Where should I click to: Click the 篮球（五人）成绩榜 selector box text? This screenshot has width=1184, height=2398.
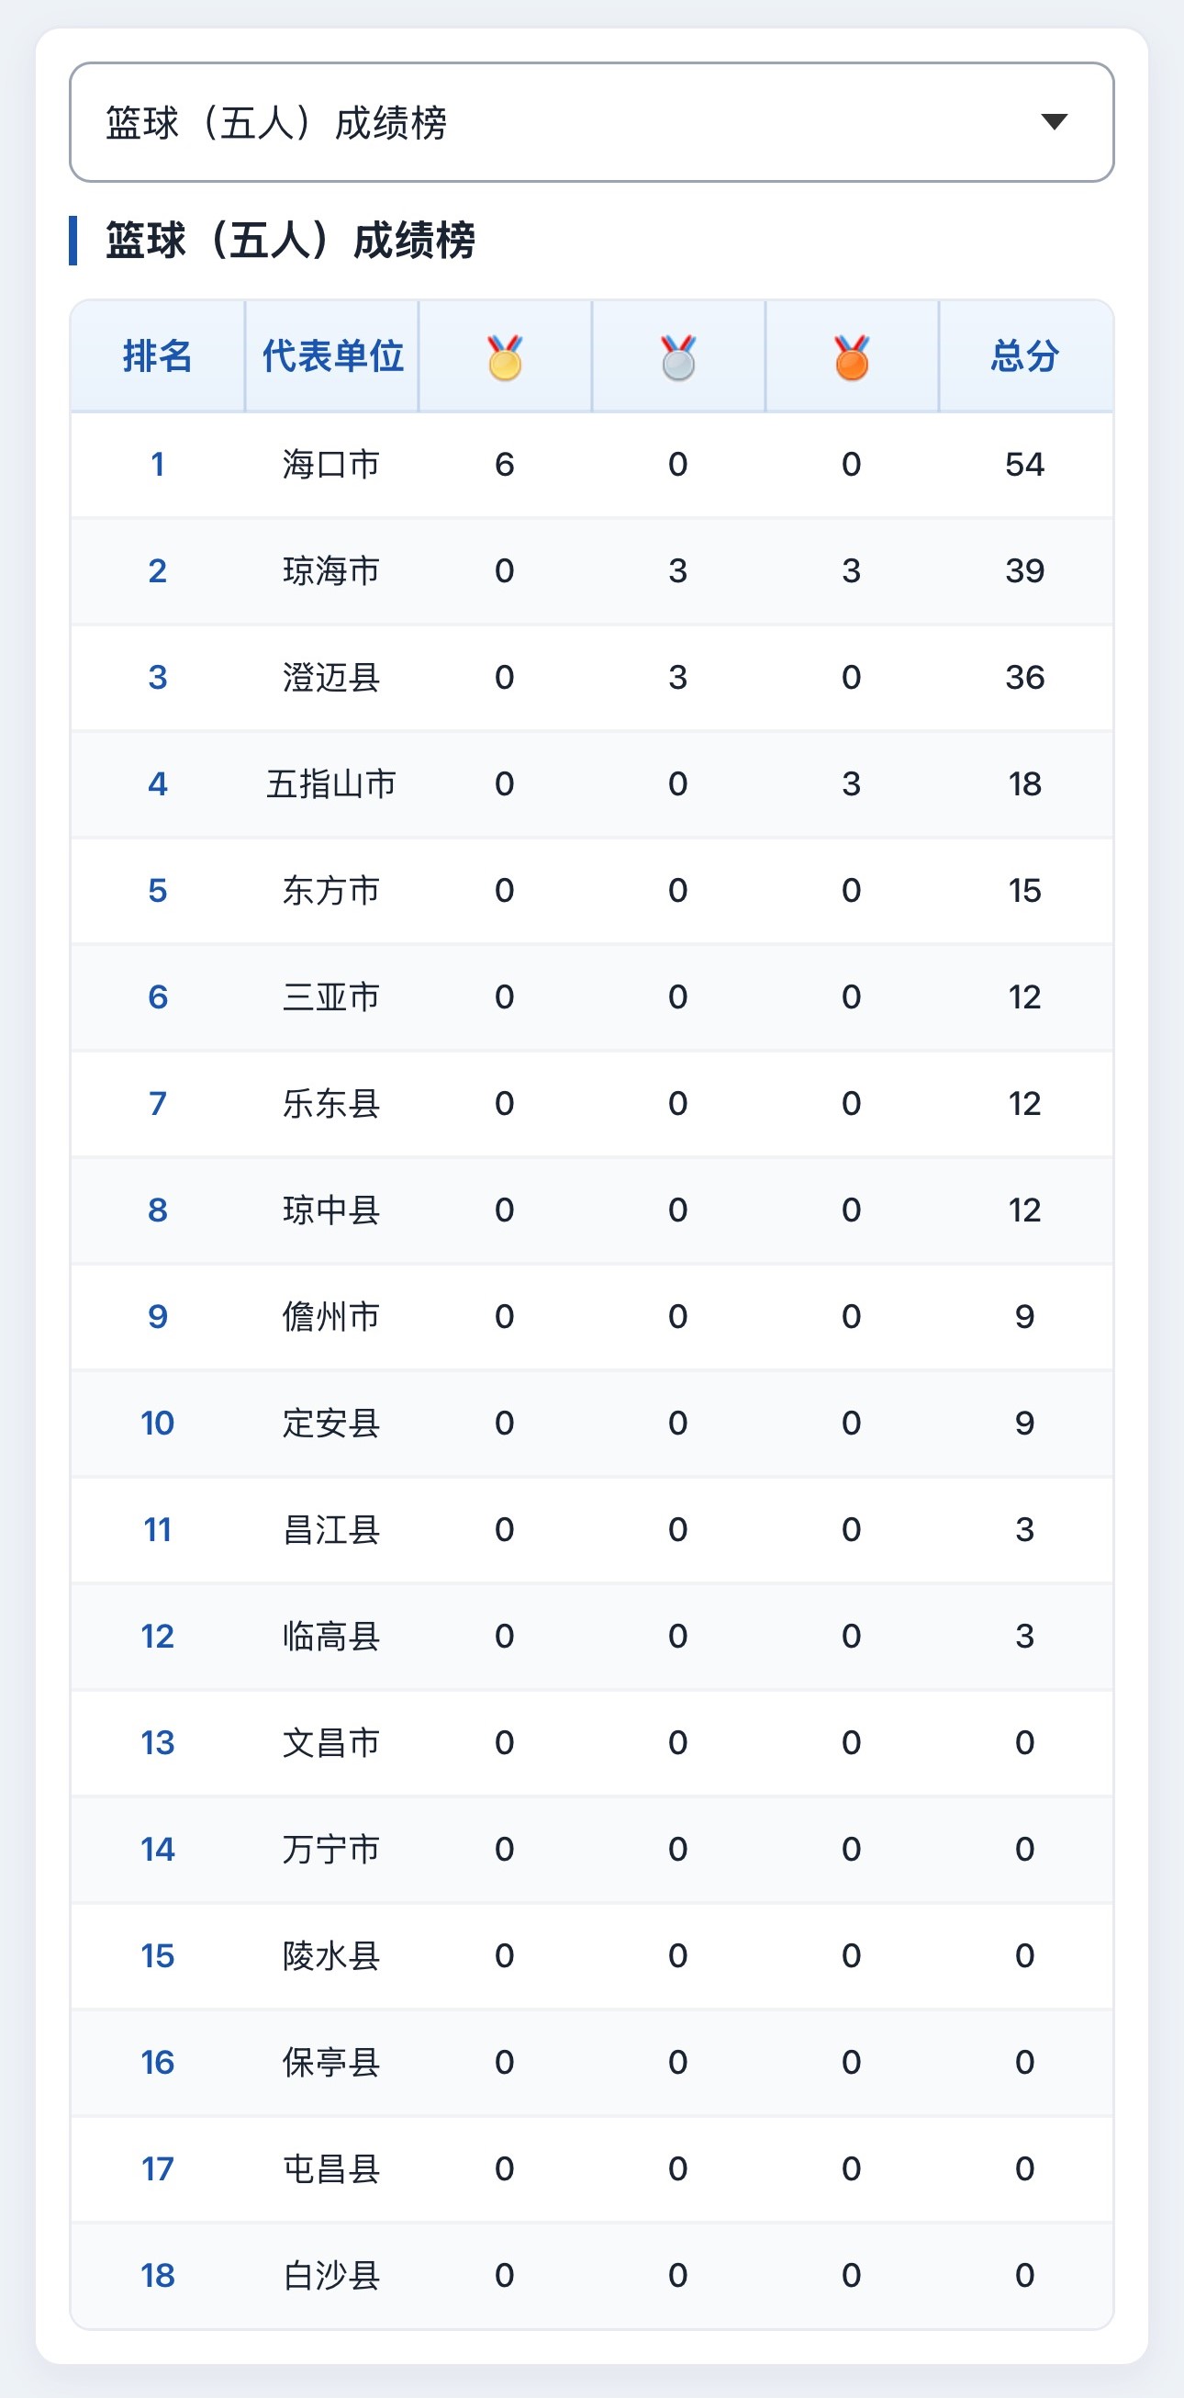tap(276, 123)
